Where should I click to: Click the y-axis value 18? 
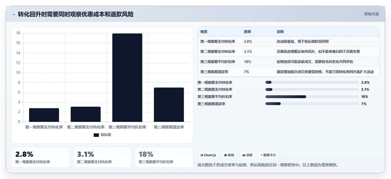tap(18, 33)
